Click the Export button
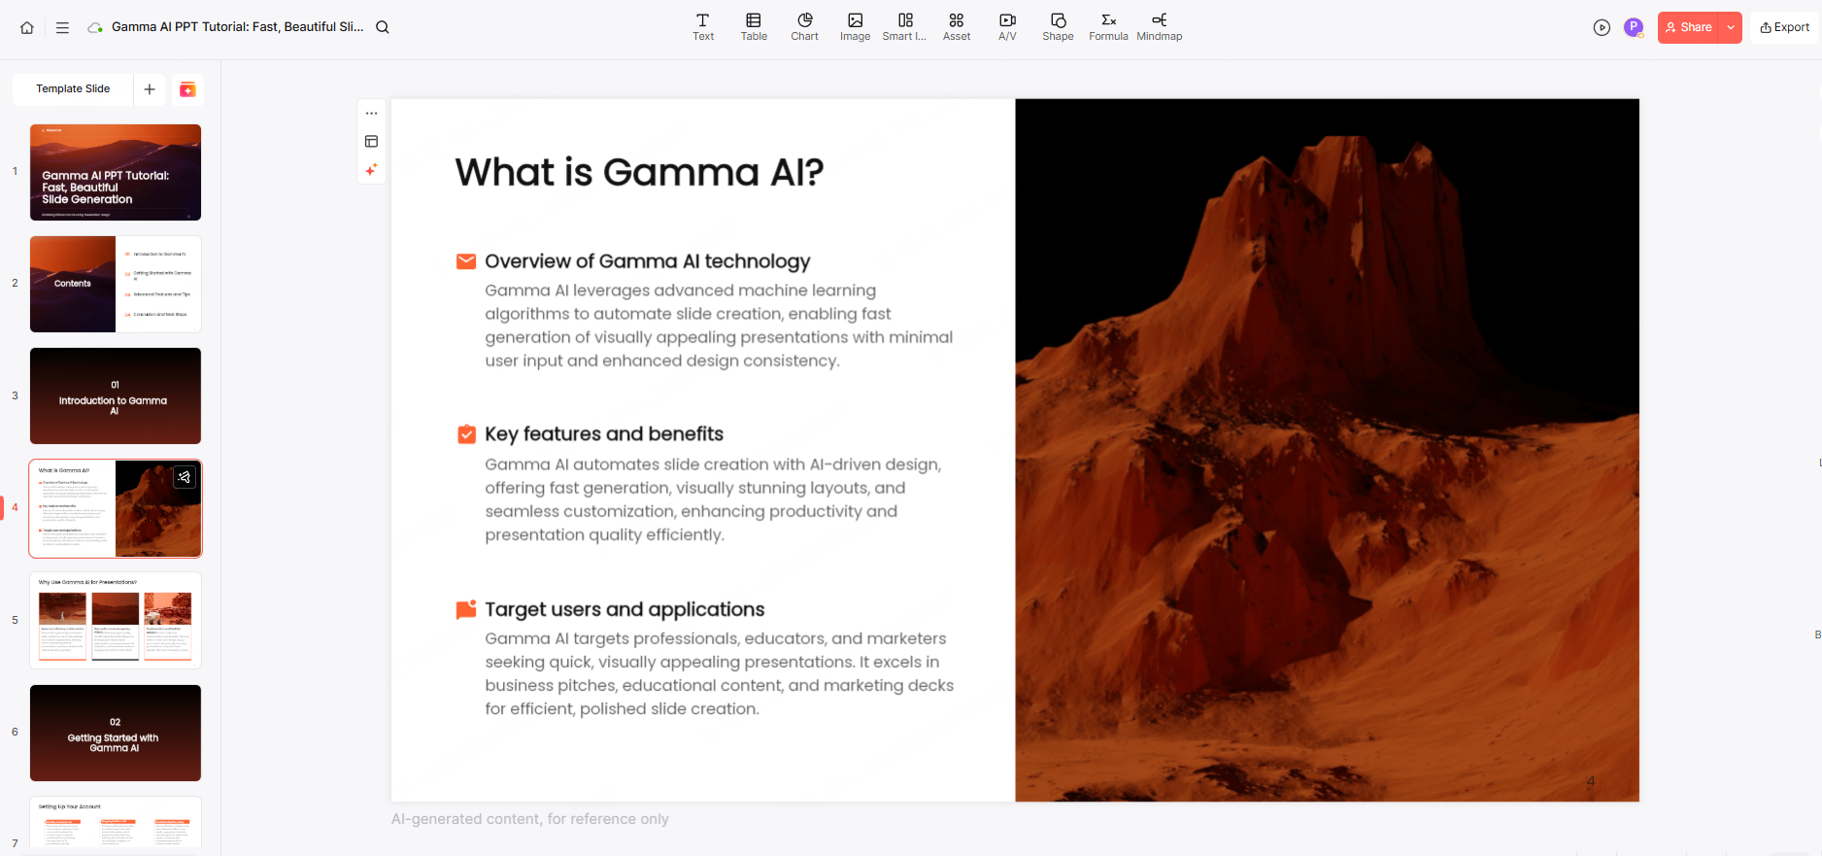1822x856 pixels. click(x=1785, y=27)
